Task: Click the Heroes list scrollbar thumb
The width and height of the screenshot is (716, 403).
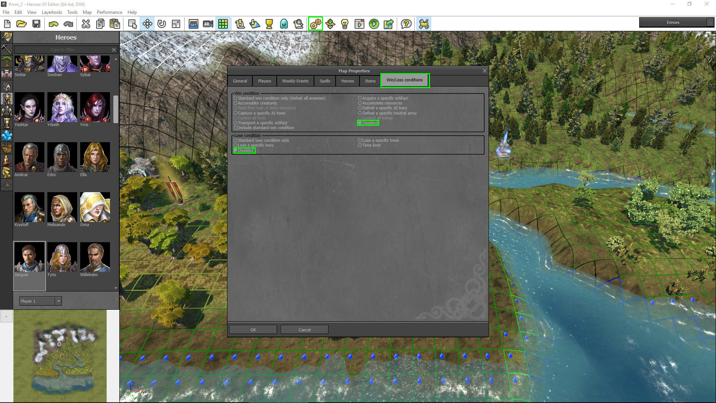Action: (x=116, y=109)
